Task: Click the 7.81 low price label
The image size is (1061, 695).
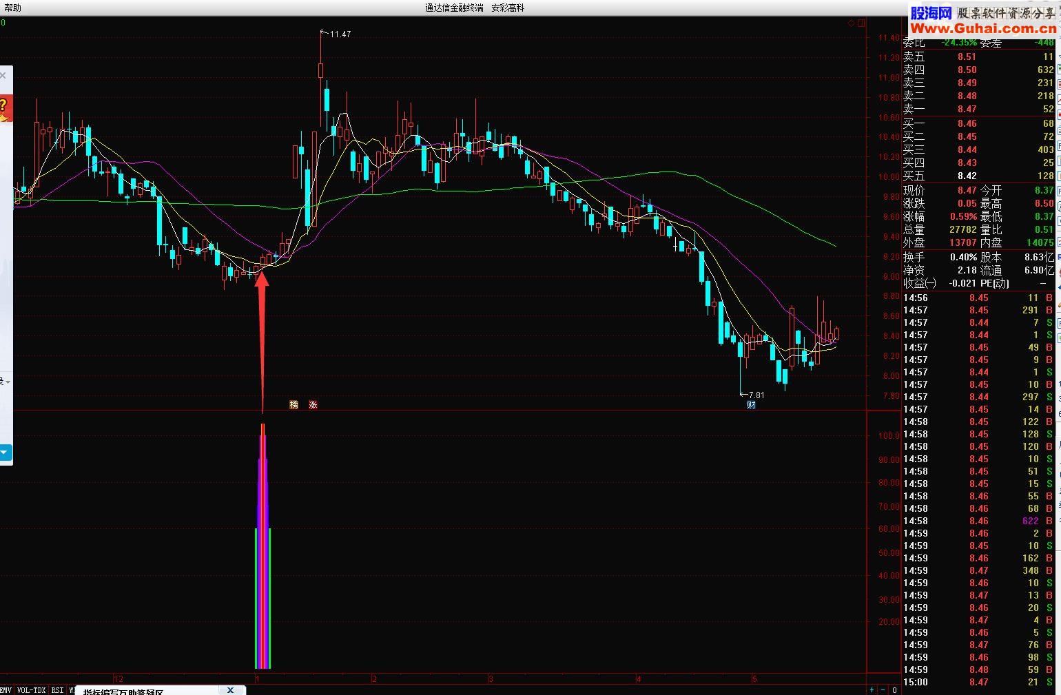Action: pyautogui.click(x=756, y=395)
